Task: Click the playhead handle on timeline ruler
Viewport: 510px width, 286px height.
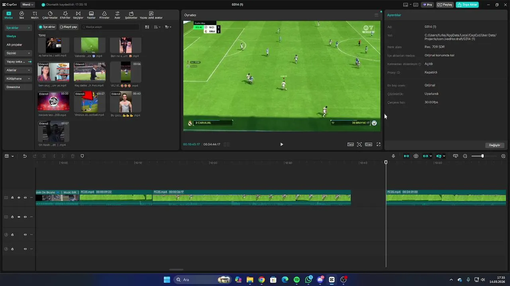Action: point(386,162)
